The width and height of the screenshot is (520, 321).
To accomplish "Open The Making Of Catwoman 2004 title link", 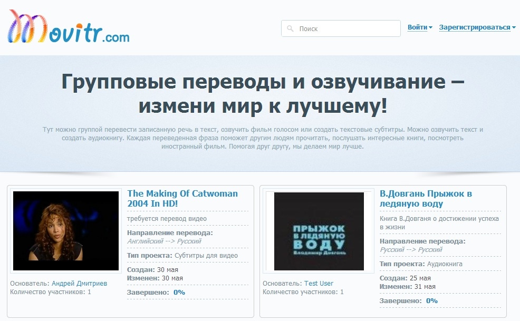I will tap(182, 198).
